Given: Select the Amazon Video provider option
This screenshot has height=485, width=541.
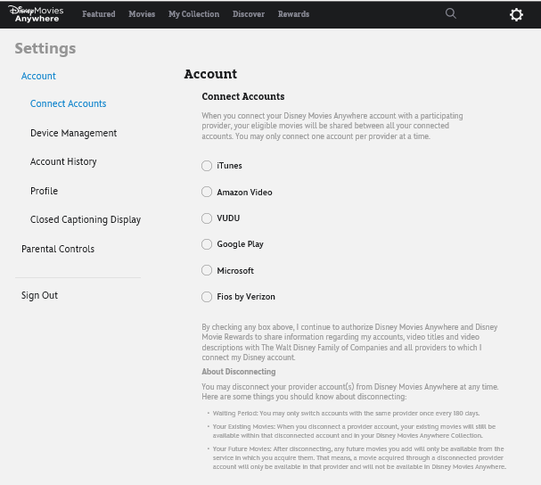Looking at the screenshot, I should 207,193.
